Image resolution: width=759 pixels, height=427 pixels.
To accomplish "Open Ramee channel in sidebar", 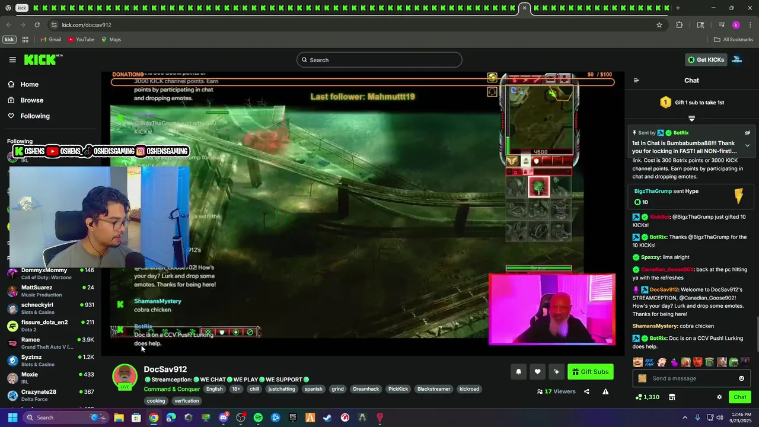I will click(50, 343).
